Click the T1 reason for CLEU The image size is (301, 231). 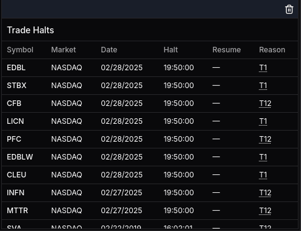pos(263,175)
